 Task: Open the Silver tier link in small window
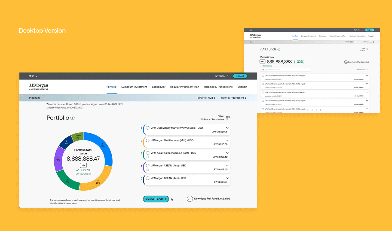pos(252,42)
